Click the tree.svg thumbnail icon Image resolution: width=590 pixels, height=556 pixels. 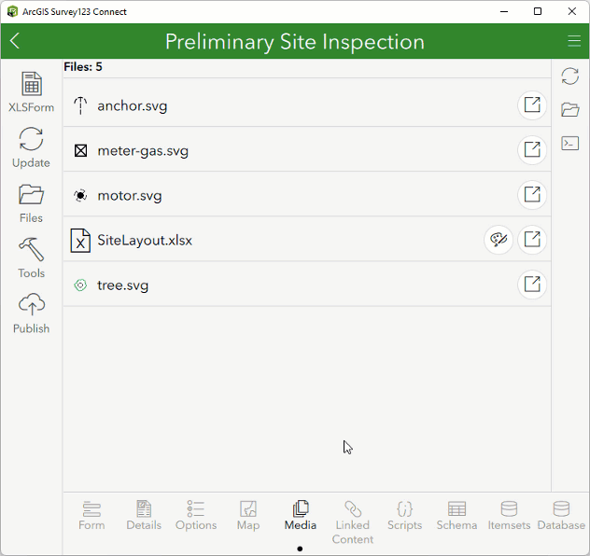click(80, 285)
